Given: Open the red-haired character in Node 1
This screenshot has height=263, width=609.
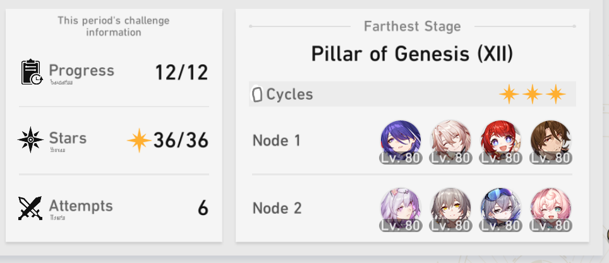Looking at the screenshot, I should pos(501,141).
